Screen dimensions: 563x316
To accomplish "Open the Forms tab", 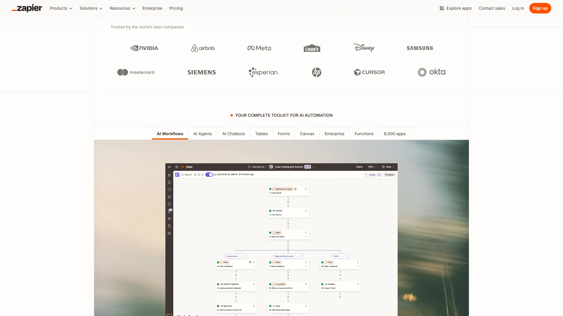I will (284, 134).
